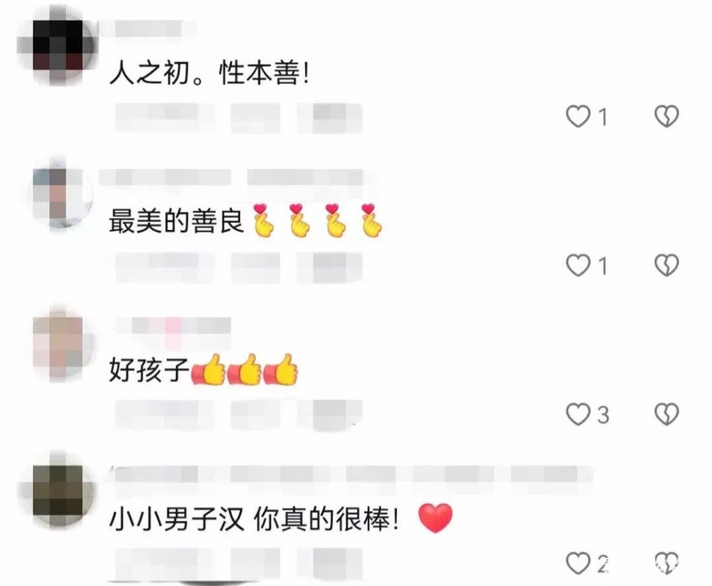Like the '小小男子汉 你真的很棒!' comment

click(x=578, y=563)
